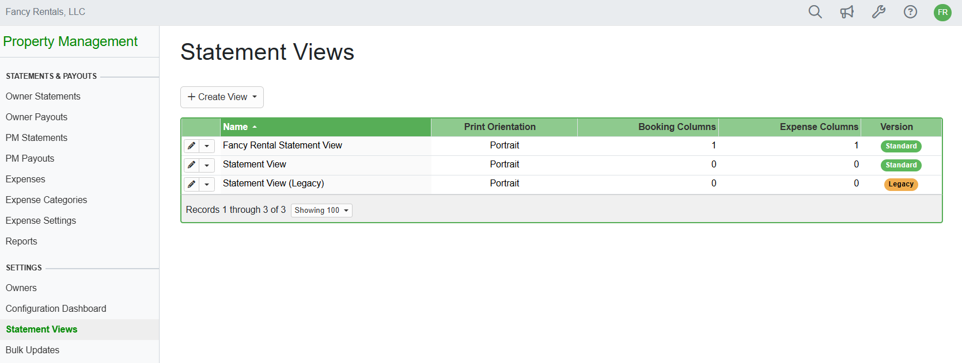
Task: Go to Expense Settings
Action: 41,221
